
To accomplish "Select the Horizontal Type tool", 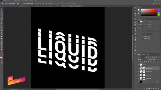I will [x=2, y=43].
